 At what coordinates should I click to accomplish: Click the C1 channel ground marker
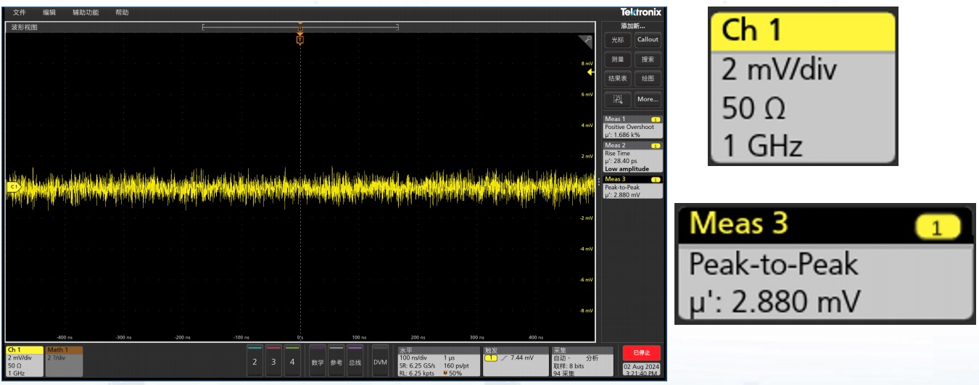(x=13, y=186)
